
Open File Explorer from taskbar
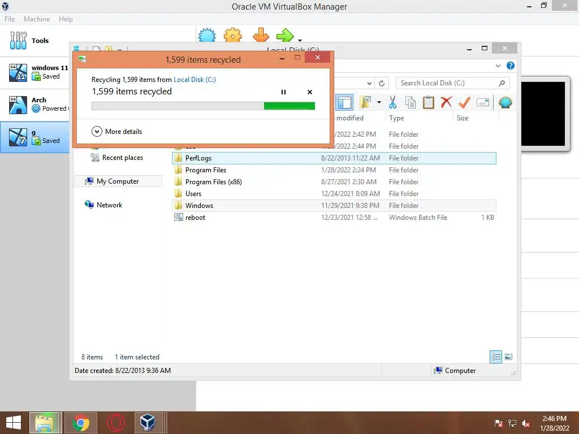pyautogui.click(x=44, y=423)
